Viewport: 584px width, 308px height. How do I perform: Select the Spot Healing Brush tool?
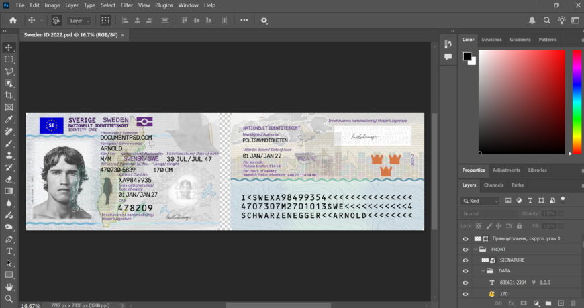click(9, 132)
